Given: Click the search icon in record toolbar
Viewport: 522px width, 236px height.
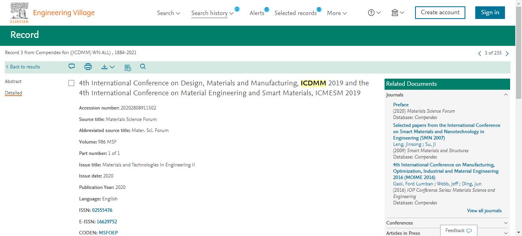Looking at the screenshot, I should [143, 67].
